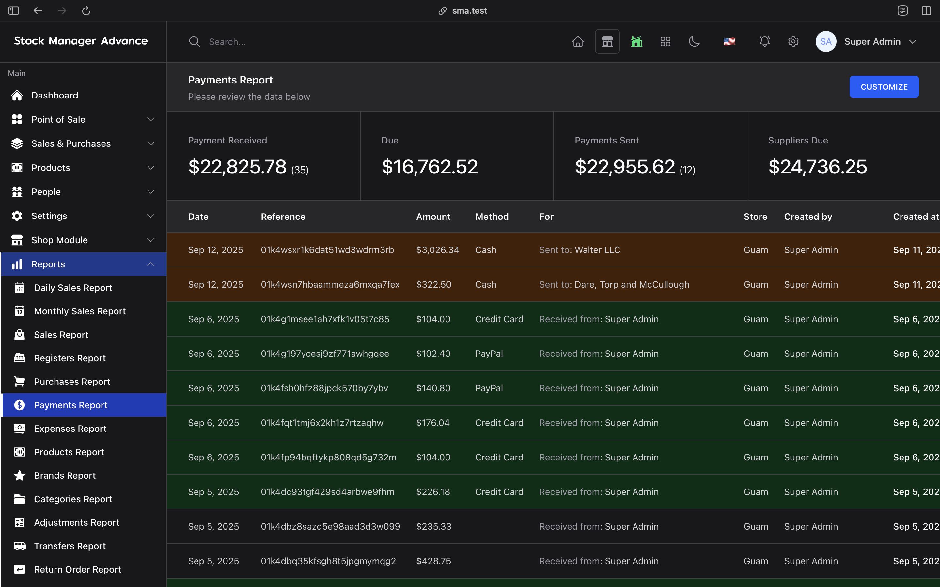Go back with the browser back arrow
This screenshot has width=940, height=587.
click(x=38, y=10)
